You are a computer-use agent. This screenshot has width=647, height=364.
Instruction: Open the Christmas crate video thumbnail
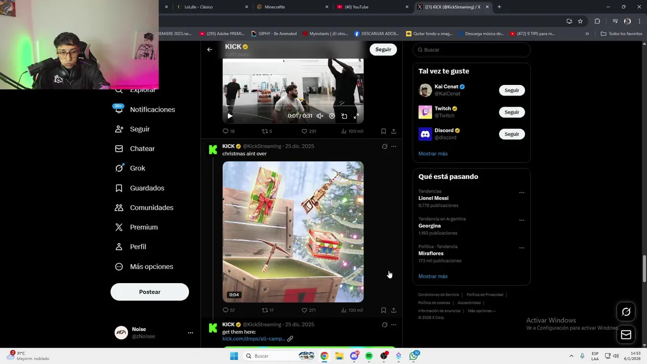pos(293,232)
